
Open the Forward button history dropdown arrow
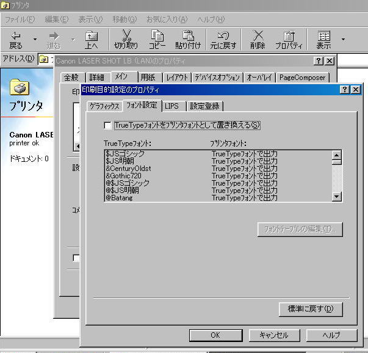pos(73,39)
